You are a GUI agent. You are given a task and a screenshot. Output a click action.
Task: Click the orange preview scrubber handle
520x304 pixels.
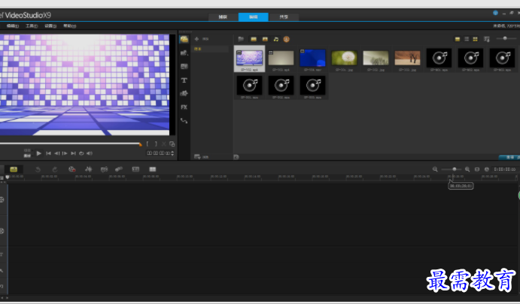pos(140,144)
